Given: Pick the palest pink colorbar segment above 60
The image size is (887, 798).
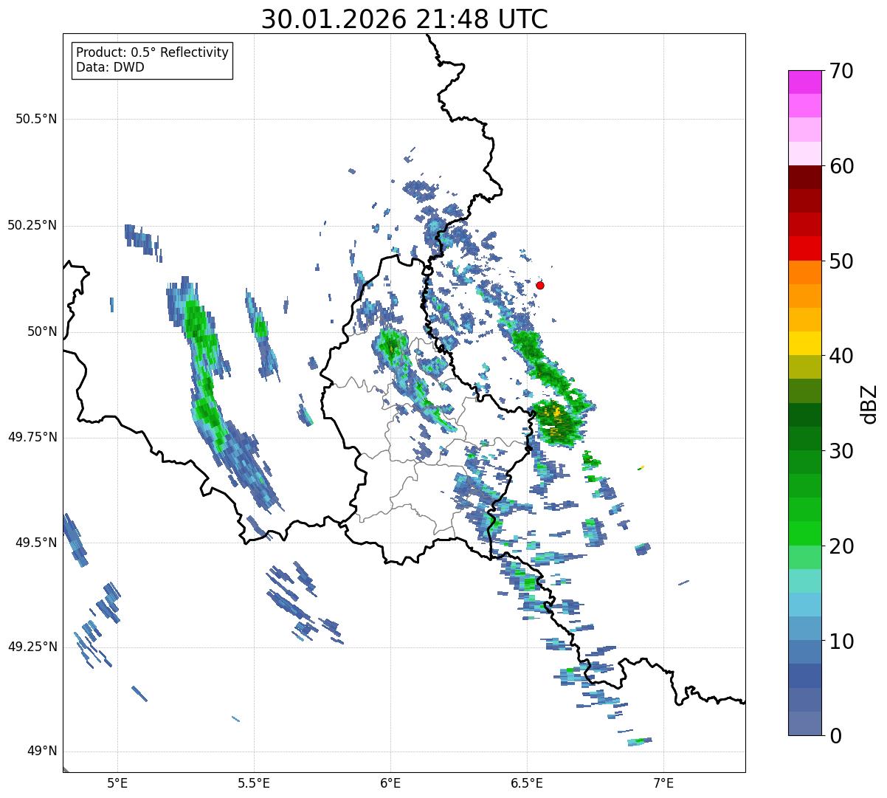Looking at the screenshot, I should (804, 154).
